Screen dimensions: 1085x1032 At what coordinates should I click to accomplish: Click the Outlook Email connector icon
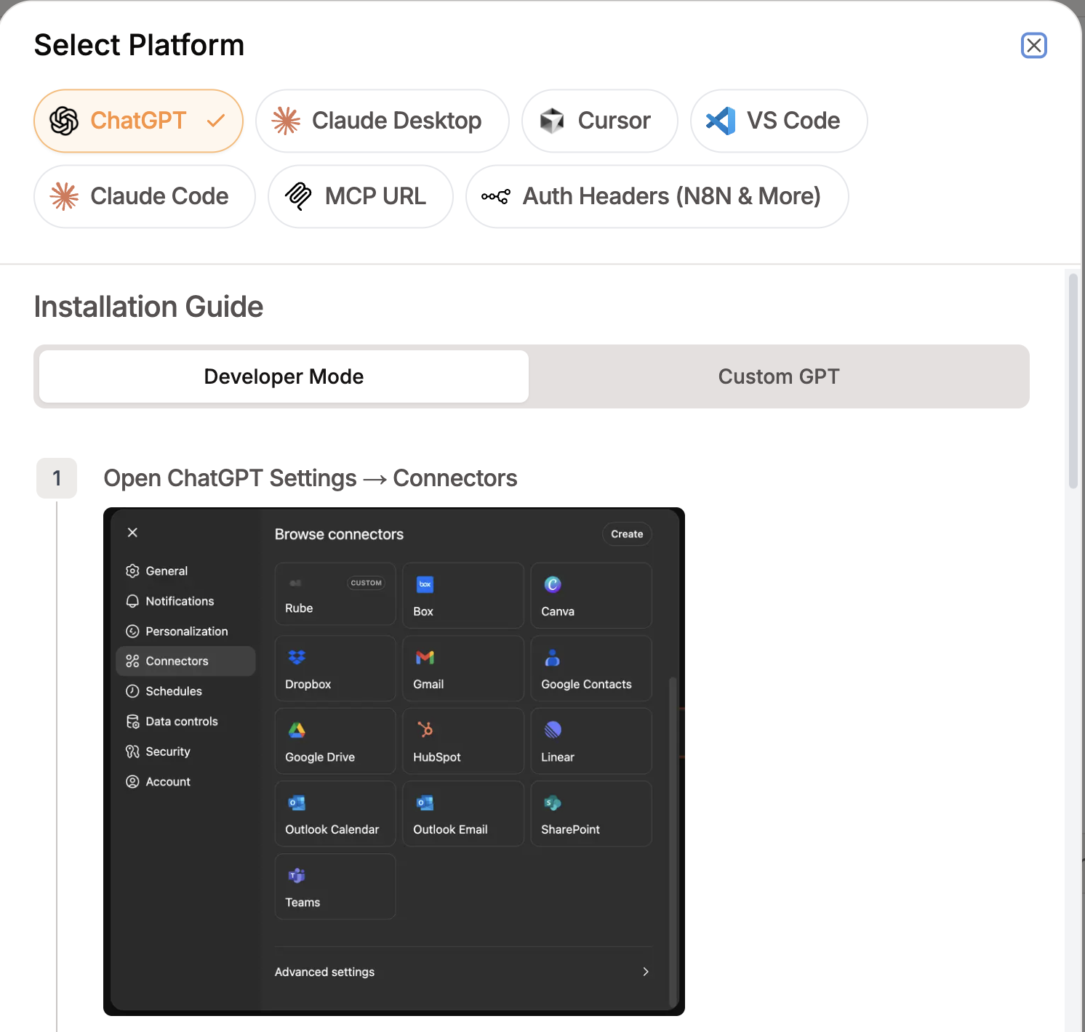[x=425, y=803]
